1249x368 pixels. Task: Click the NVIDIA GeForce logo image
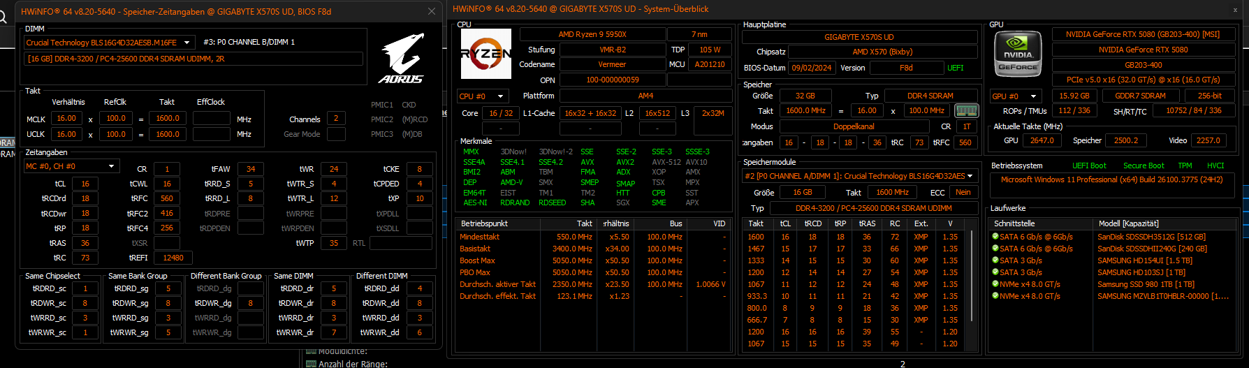[1018, 54]
